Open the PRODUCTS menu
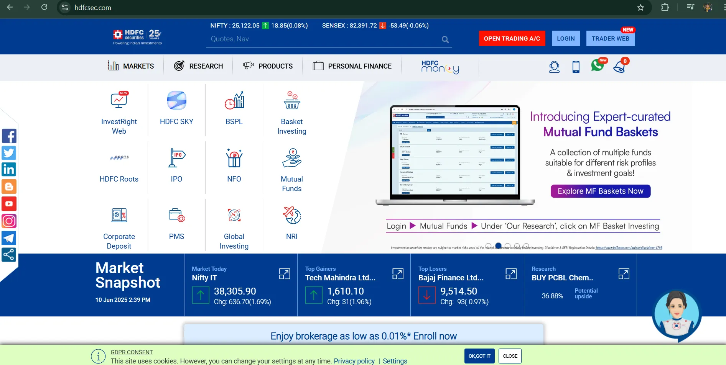The image size is (726, 365). pos(268,66)
